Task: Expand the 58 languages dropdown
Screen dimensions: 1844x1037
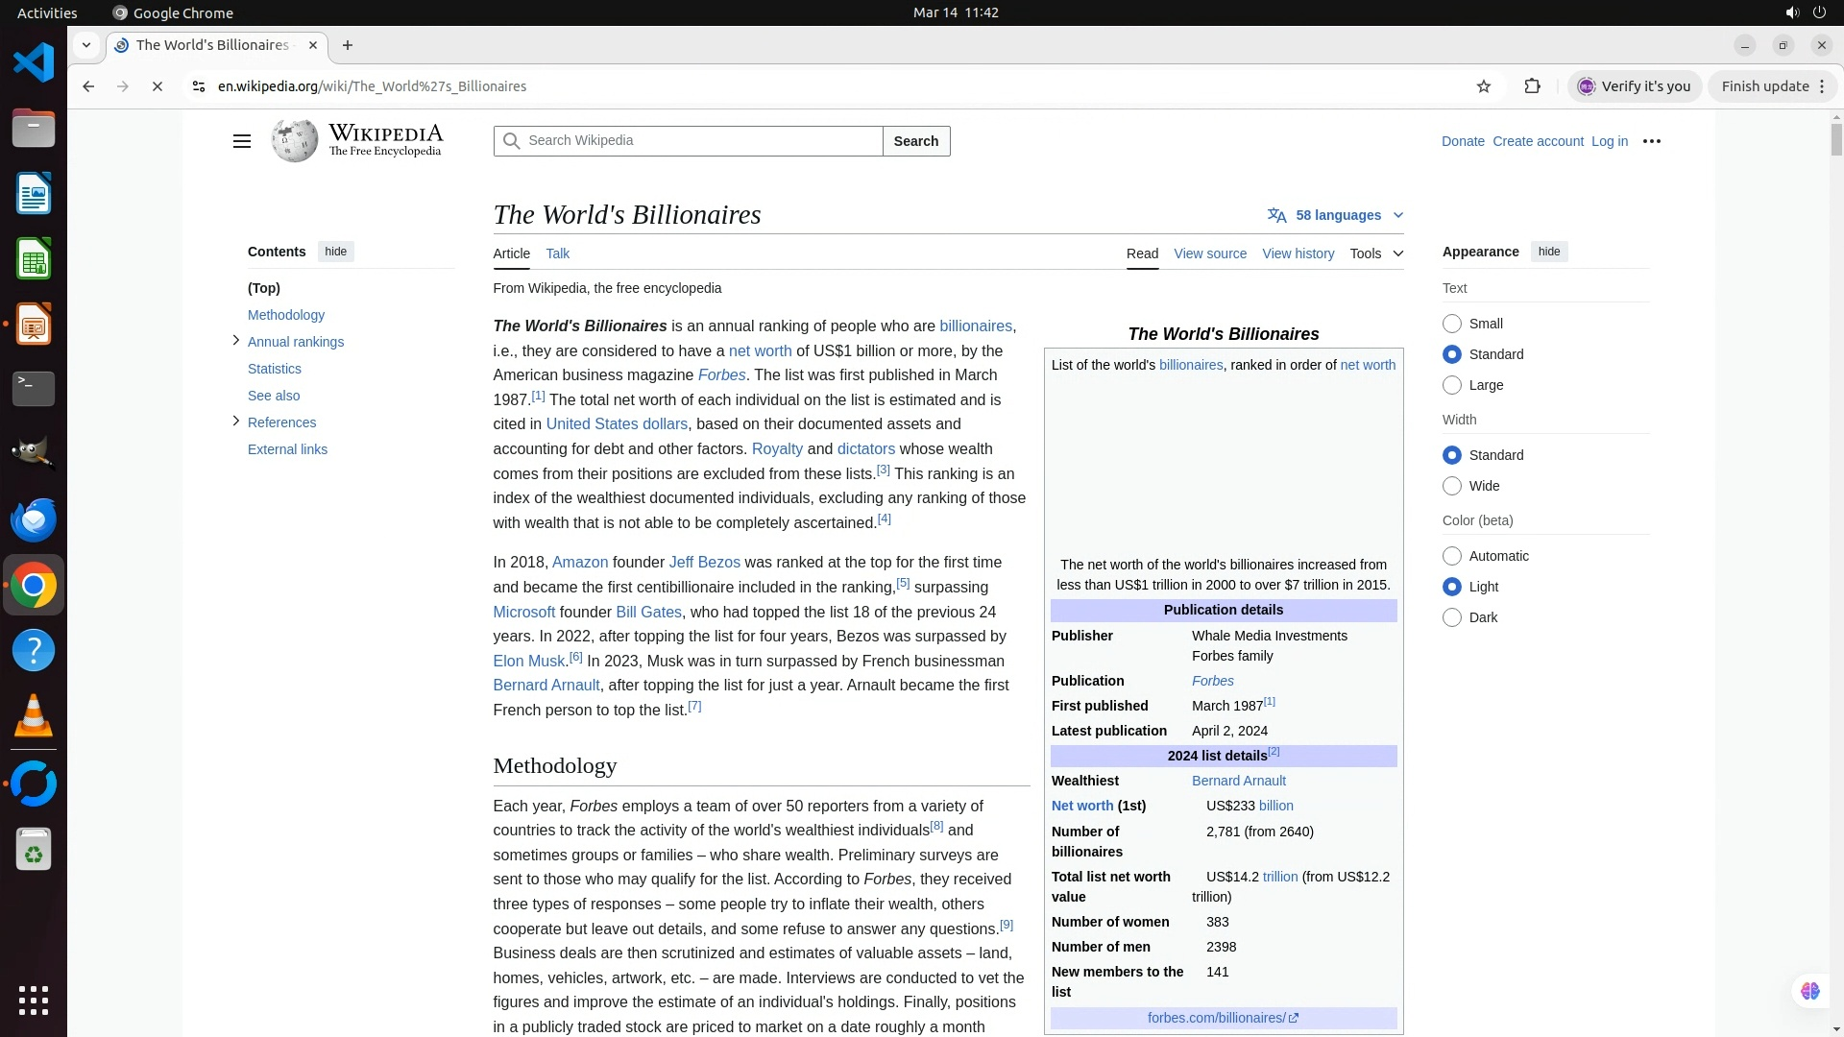Action: [x=1336, y=215]
